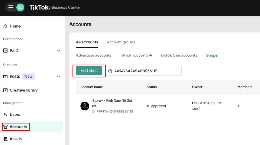Click owner LDH MEDIA Co,LTD (JSC)
Screen dimensions: 260x145
[x=207, y=106]
